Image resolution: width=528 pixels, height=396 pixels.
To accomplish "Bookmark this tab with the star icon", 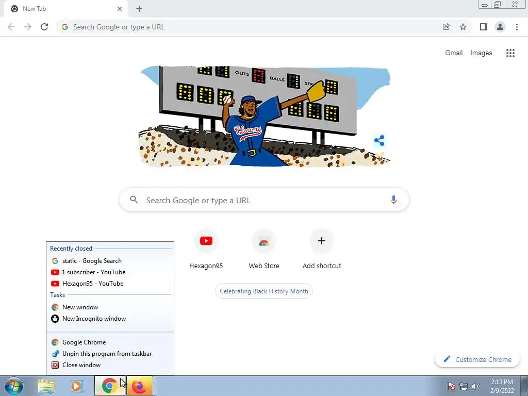I will point(463,27).
